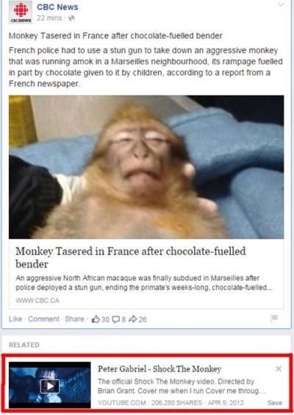Open the monkey article photo
Image resolution: width=294 pixels, height=415 pixels.
146,167
